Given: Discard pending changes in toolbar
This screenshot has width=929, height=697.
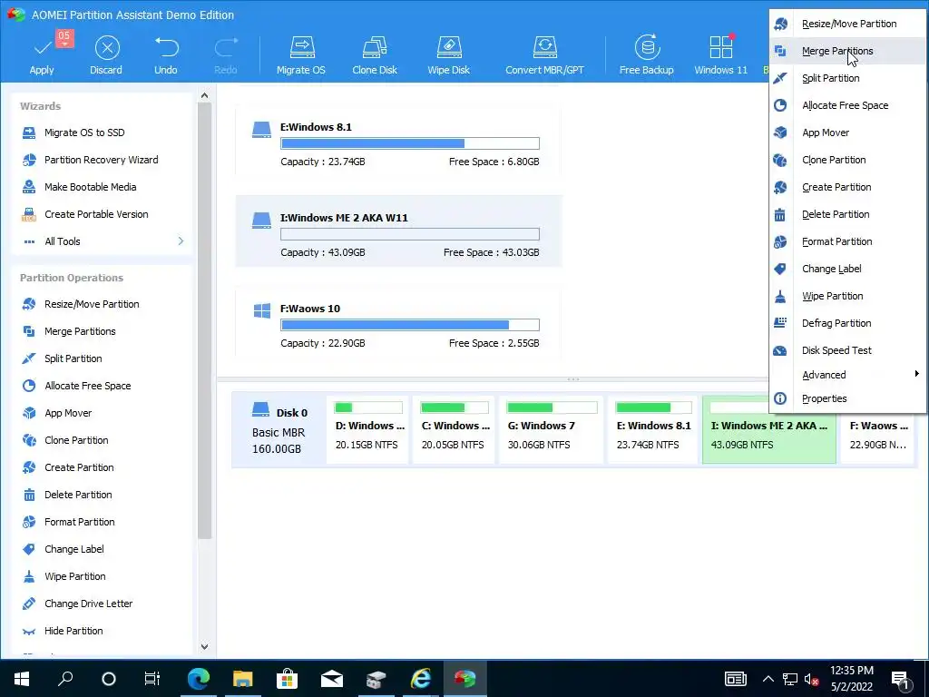Looking at the screenshot, I should pos(107,55).
